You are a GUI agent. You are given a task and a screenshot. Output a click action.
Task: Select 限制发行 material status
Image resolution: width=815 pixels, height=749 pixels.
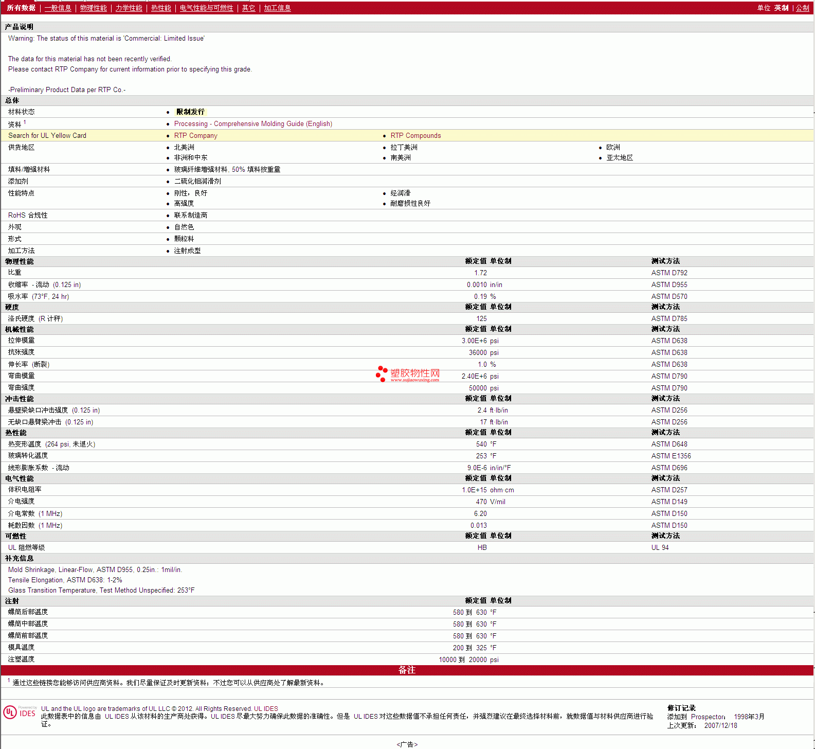click(x=190, y=112)
